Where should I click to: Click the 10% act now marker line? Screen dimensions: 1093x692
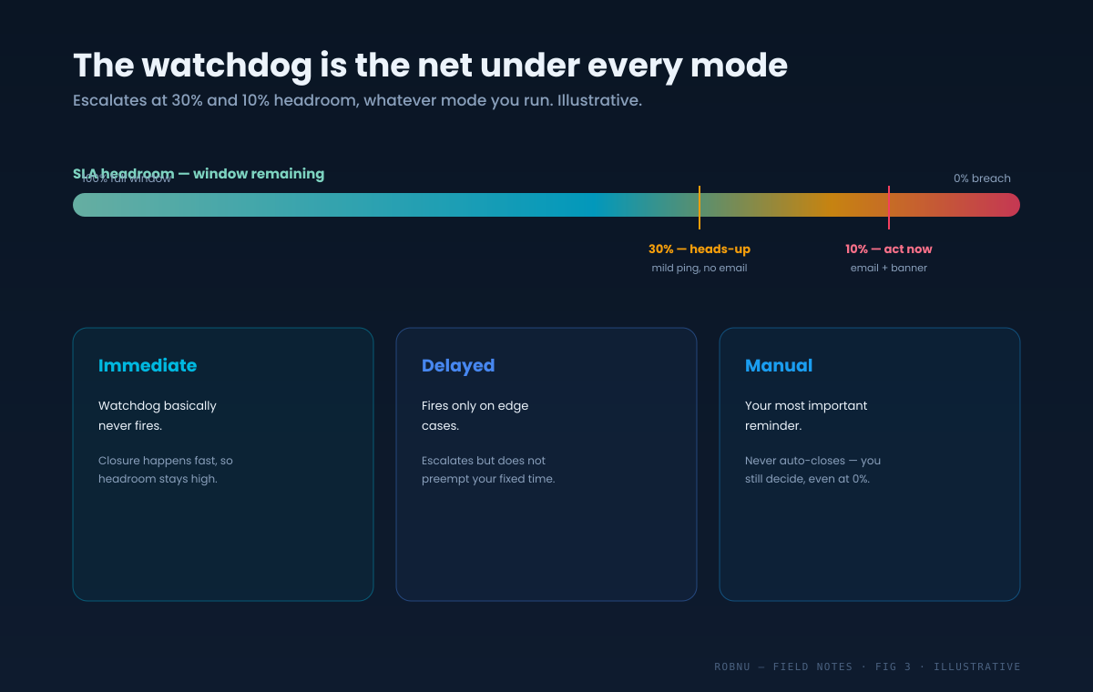pos(889,208)
